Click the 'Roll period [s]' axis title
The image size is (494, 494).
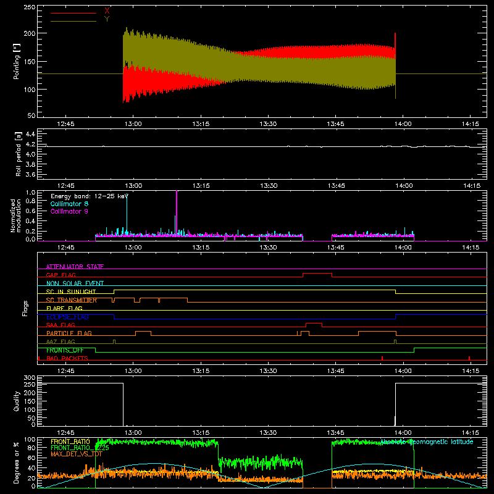tap(19, 154)
